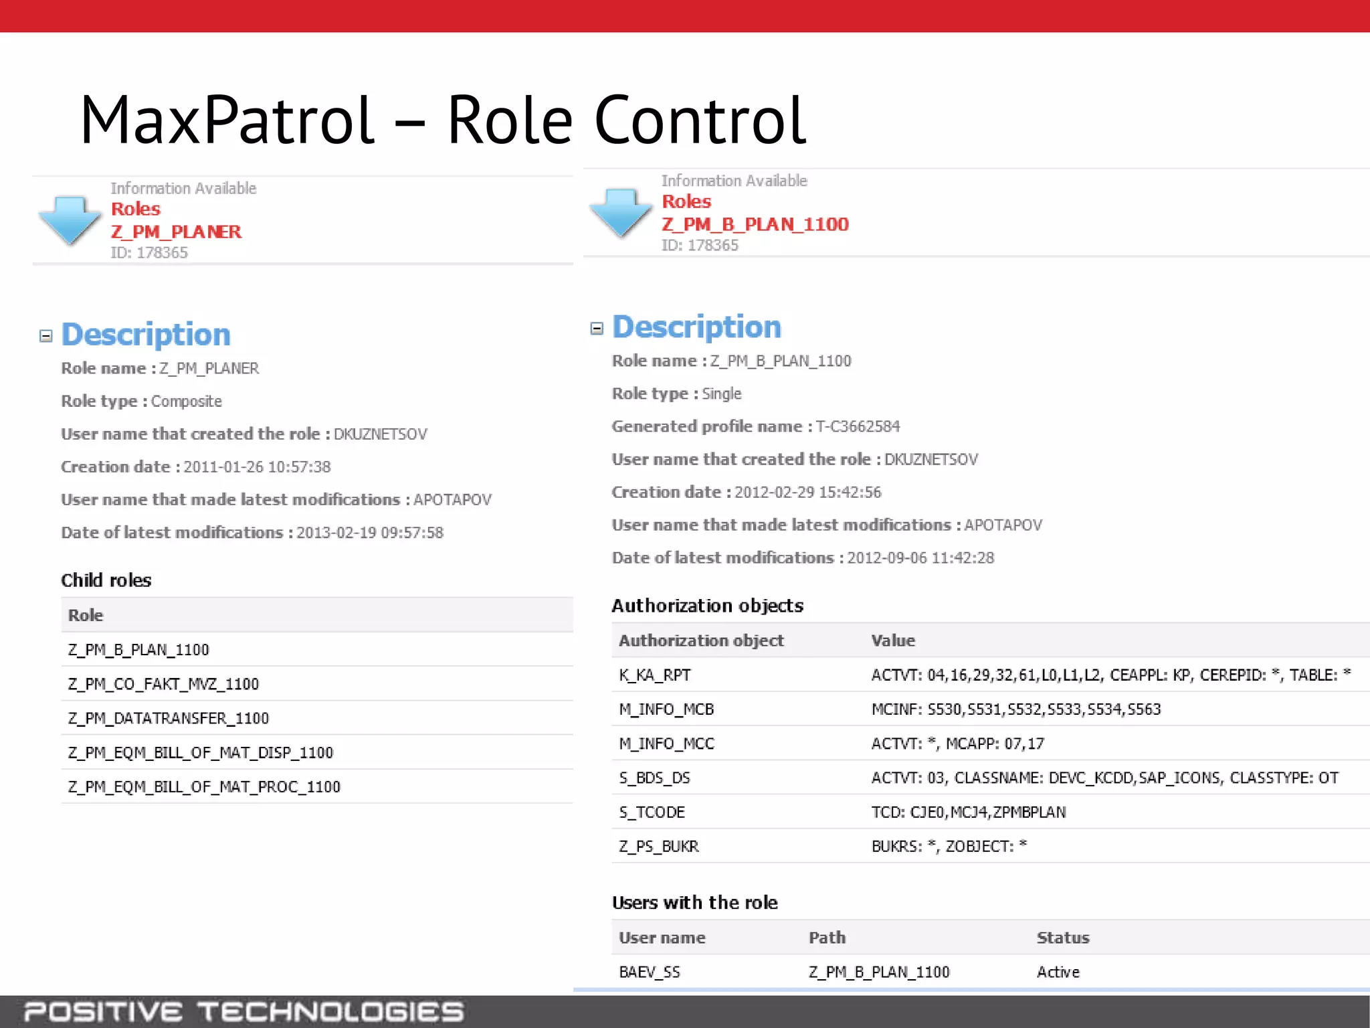
Task: Click the Authorization objects section heading
Action: coord(708,606)
